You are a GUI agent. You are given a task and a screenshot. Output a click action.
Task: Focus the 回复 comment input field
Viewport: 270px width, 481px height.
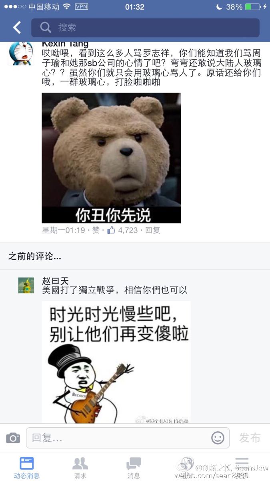128,438
